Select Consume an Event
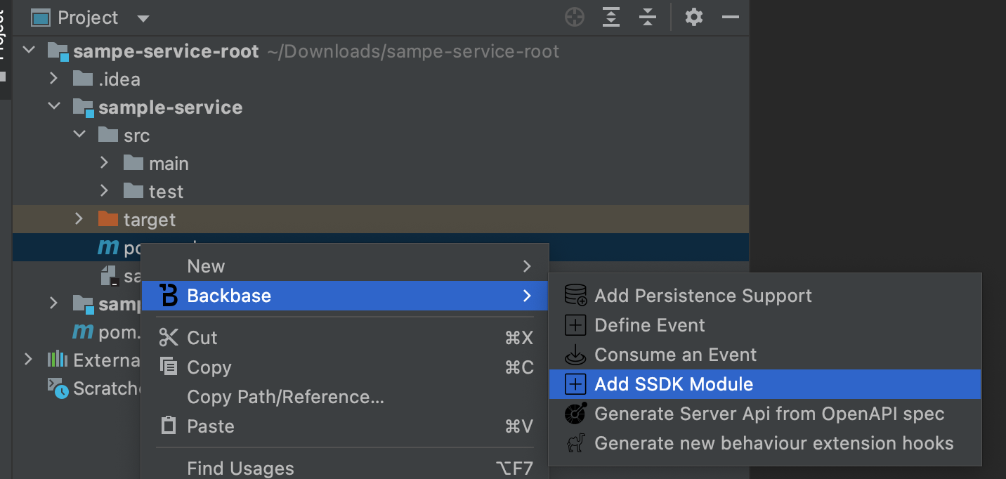The width and height of the screenshot is (1006, 479). click(x=765, y=355)
